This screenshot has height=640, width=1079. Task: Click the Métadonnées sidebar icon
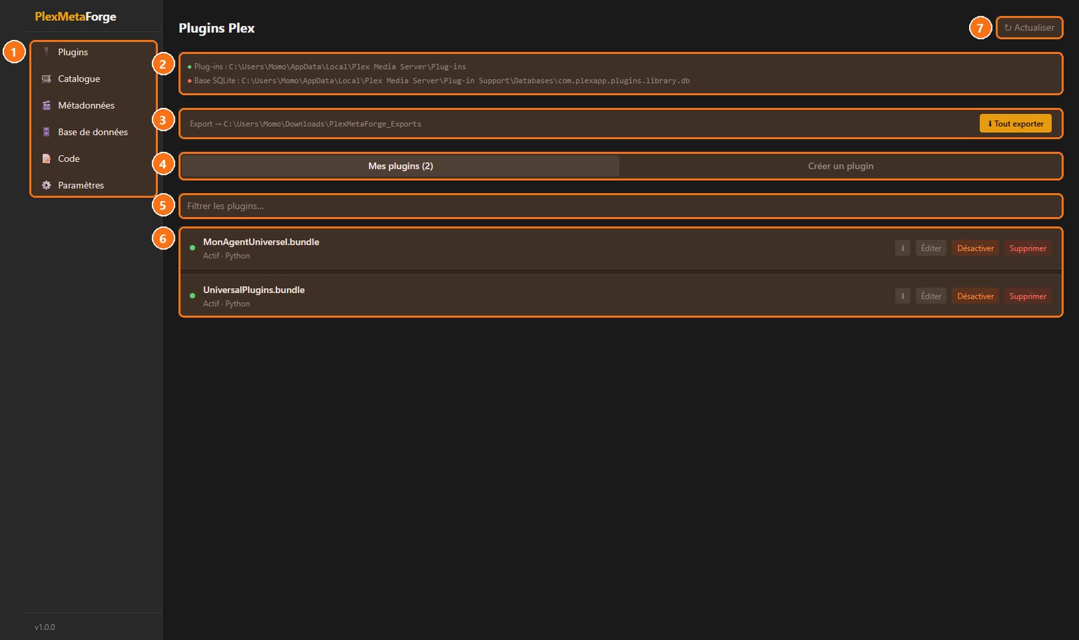[x=47, y=105]
